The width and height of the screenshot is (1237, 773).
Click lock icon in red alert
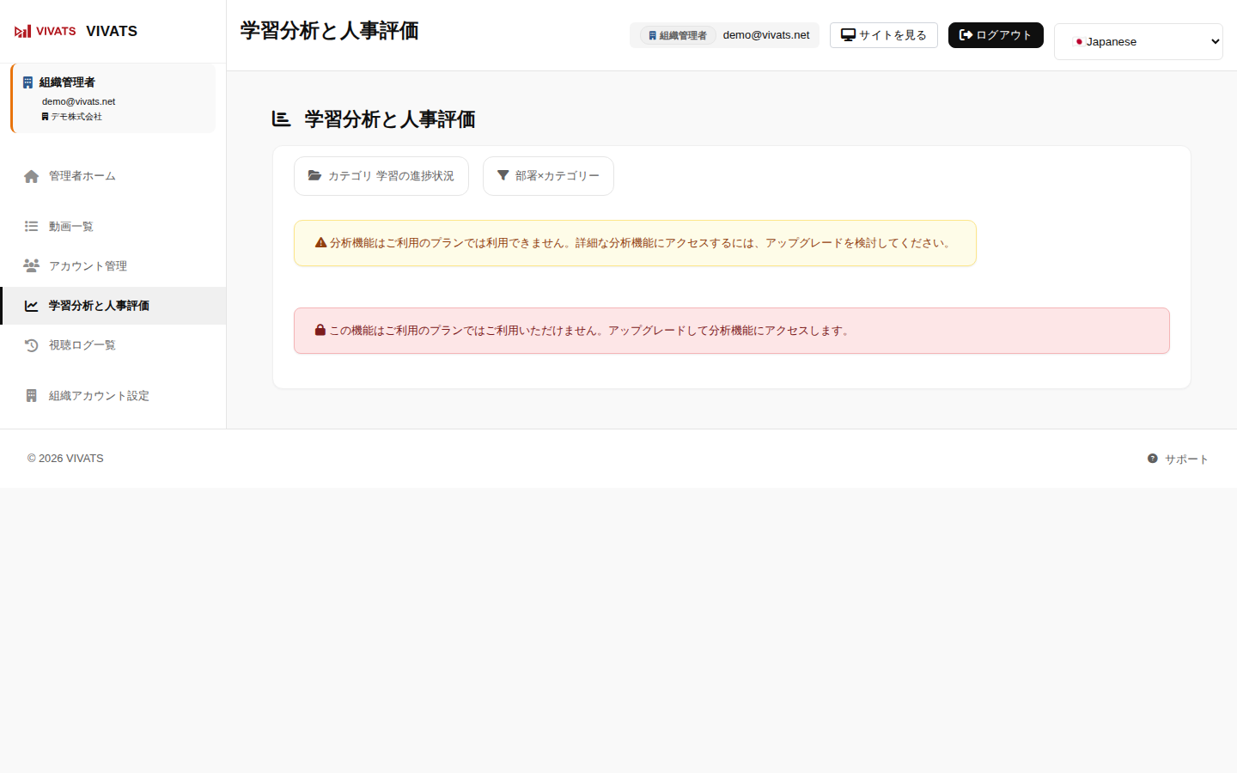pos(320,330)
